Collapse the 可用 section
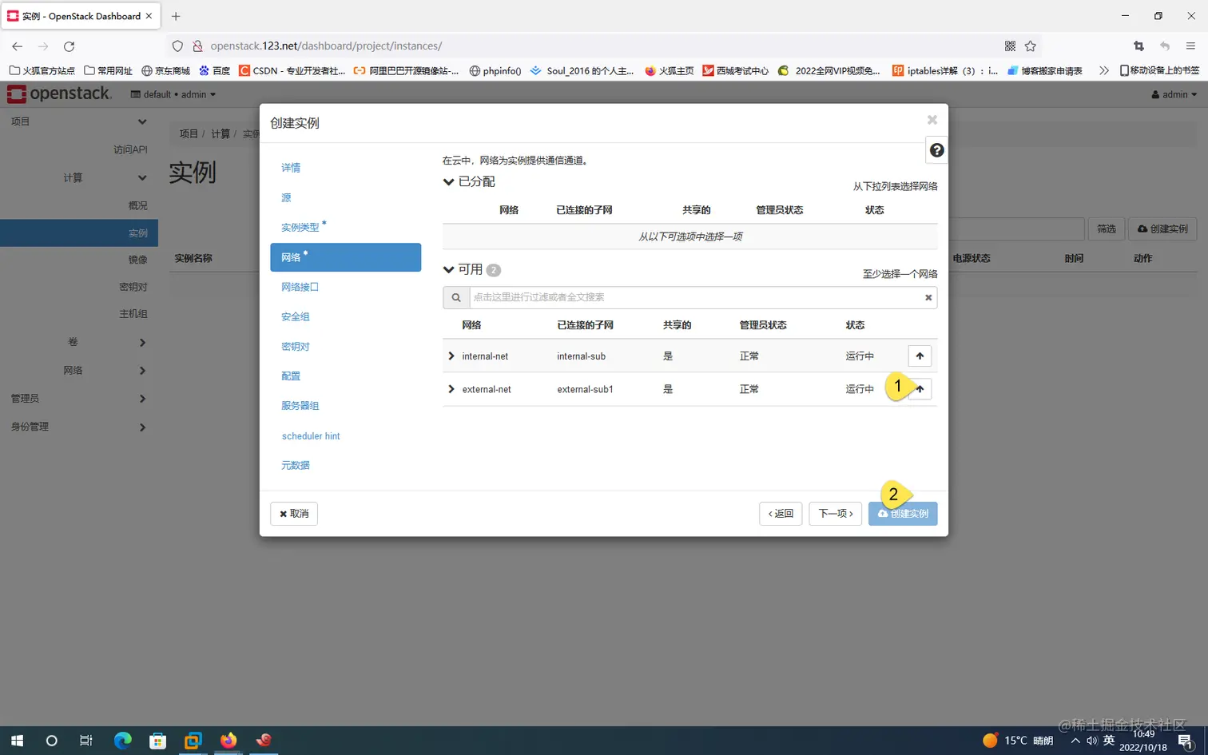Screen dimensions: 1208x755 tap(449, 270)
